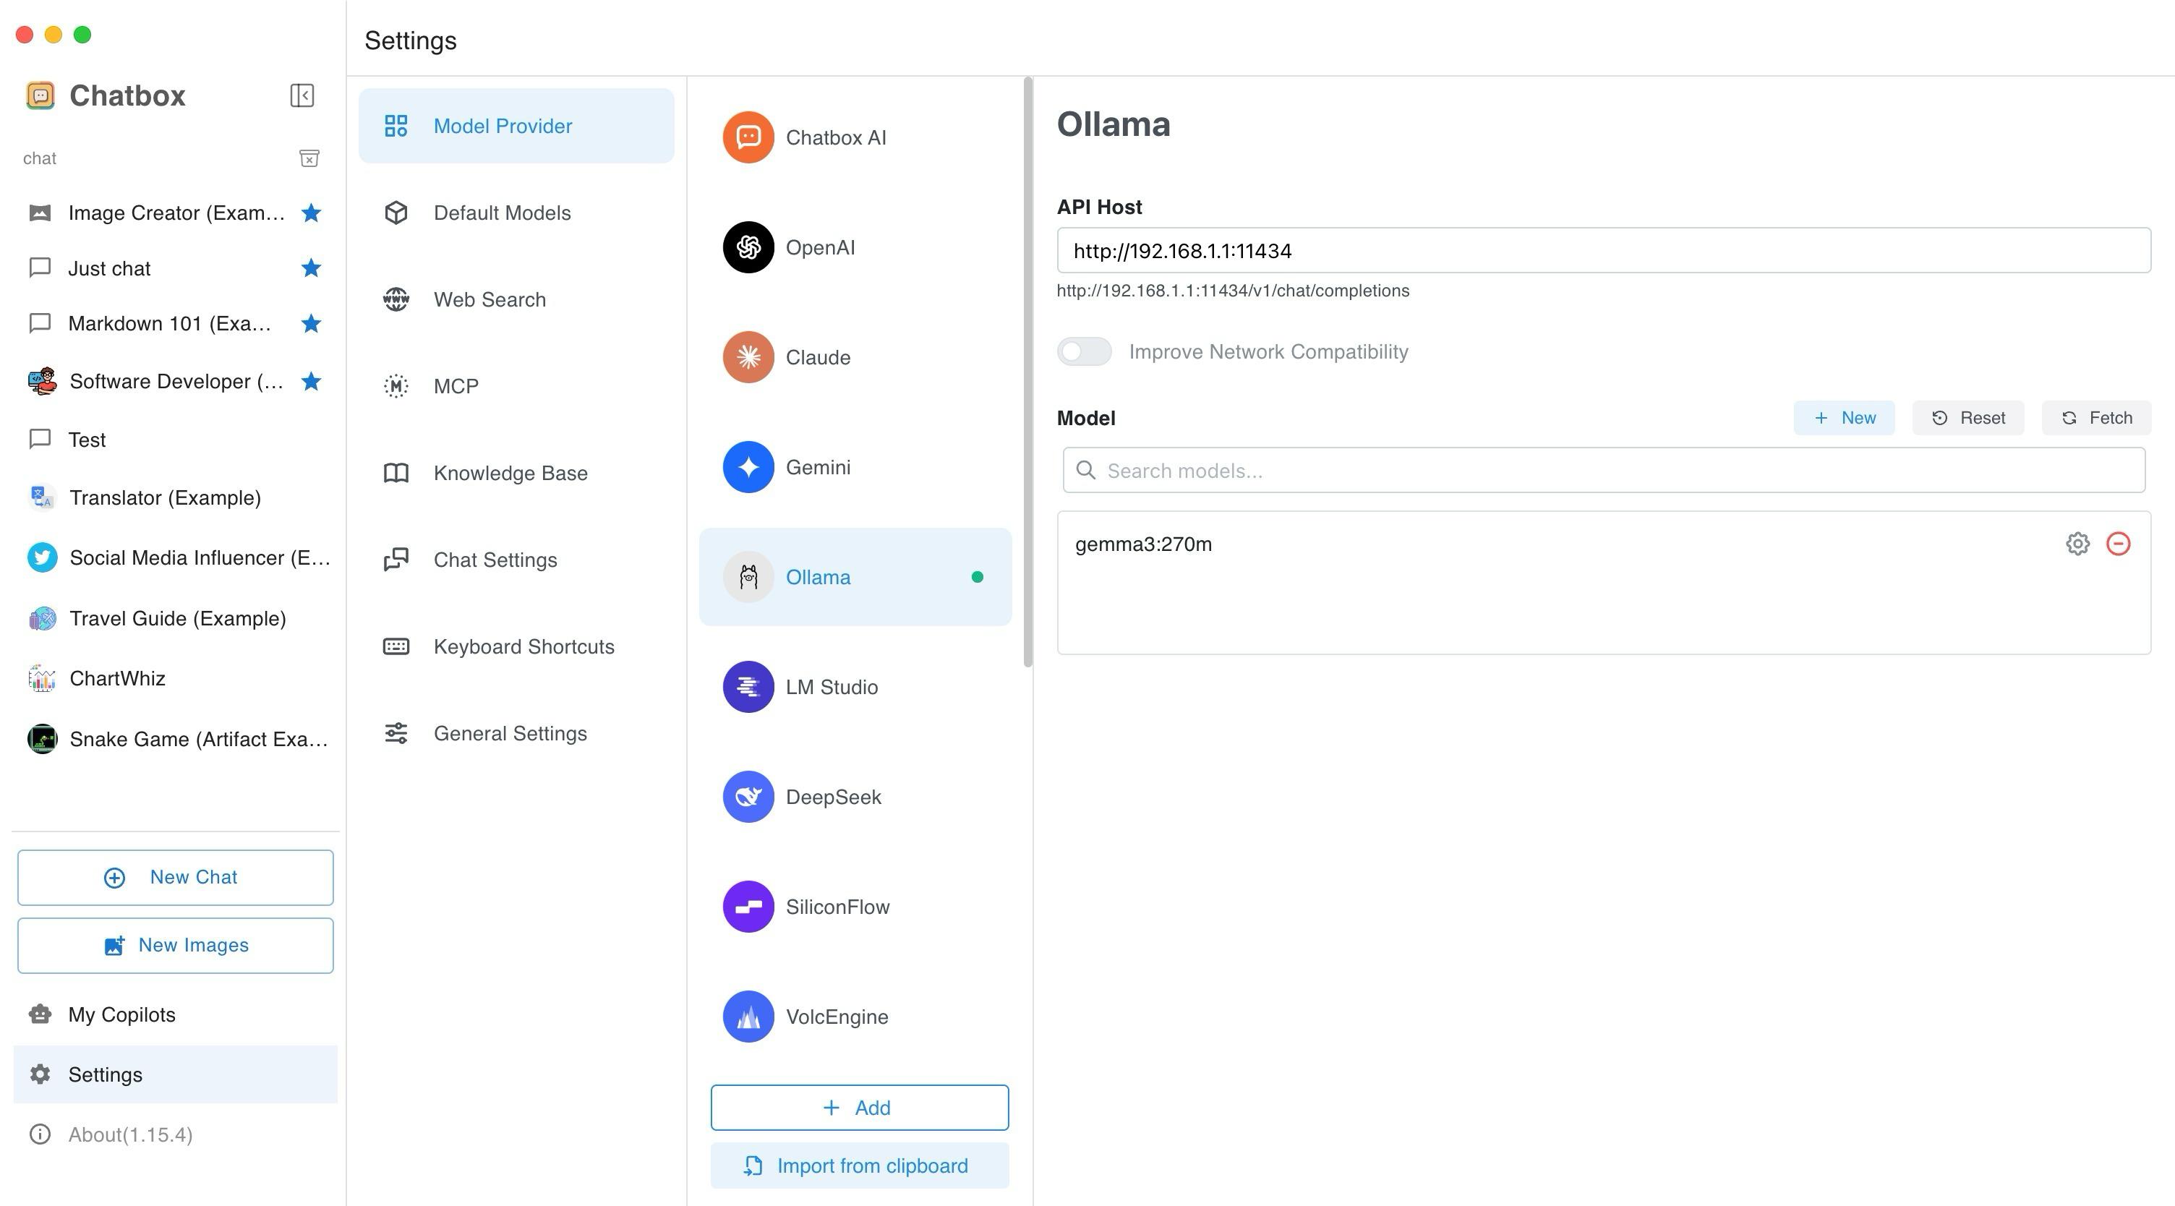Import provider from clipboard
The image size is (2175, 1206).
(859, 1166)
